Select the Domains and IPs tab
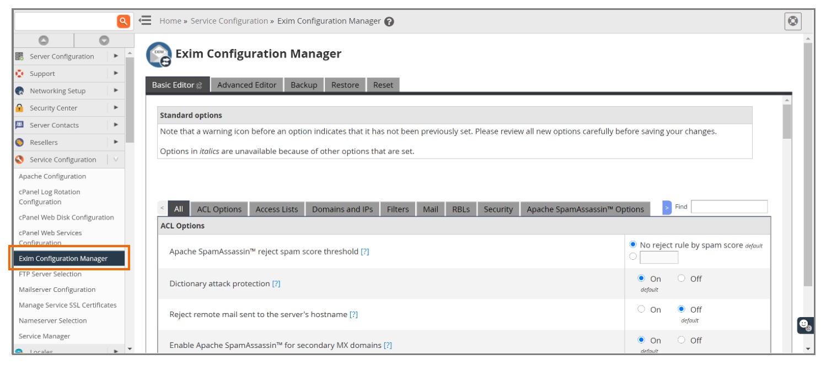This screenshot has width=821, height=376. [x=342, y=209]
